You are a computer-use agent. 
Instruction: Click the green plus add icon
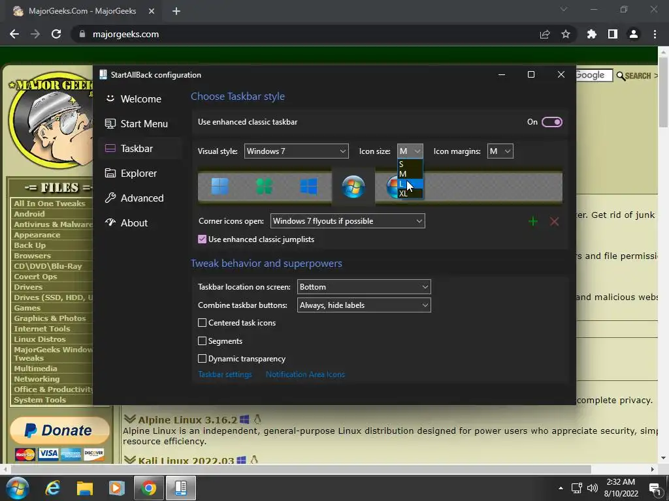[x=533, y=221]
